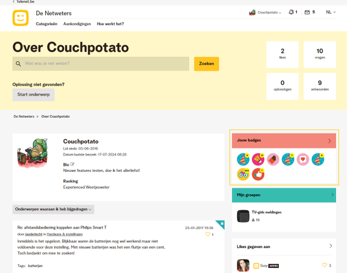
Task: Click the De Netweters breadcrumb link
Action: (24, 116)
